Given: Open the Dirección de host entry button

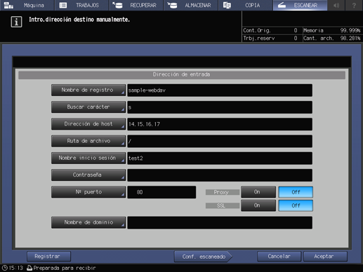Looking at the screenshot, I should (x=88, y=124).
